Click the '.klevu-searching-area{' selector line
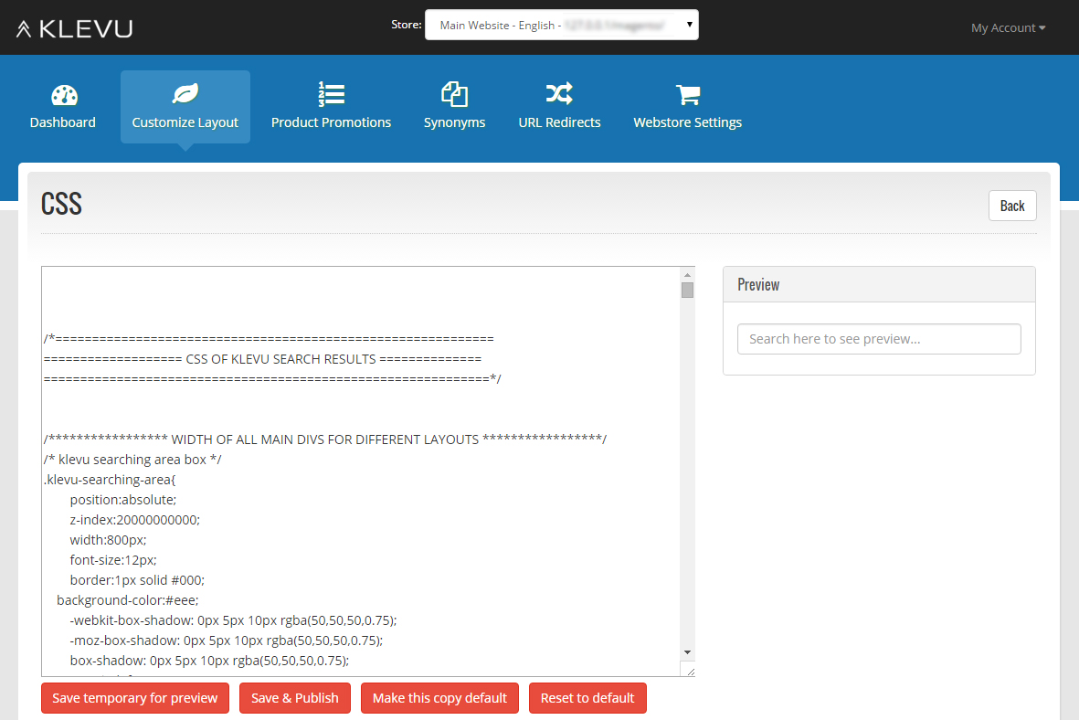This screenshot has width=1079, height=720. click(111, 480)
